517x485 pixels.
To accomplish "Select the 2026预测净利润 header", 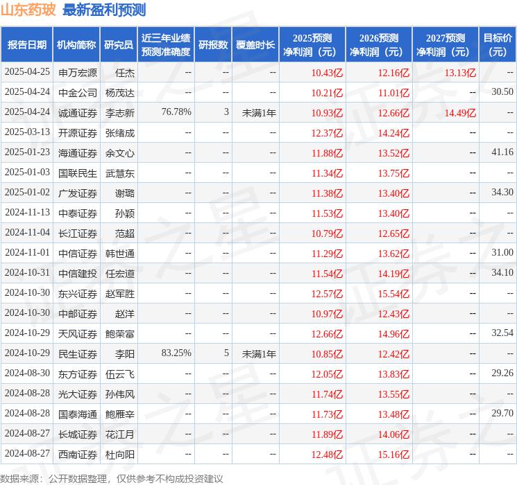I will point(379,45).
